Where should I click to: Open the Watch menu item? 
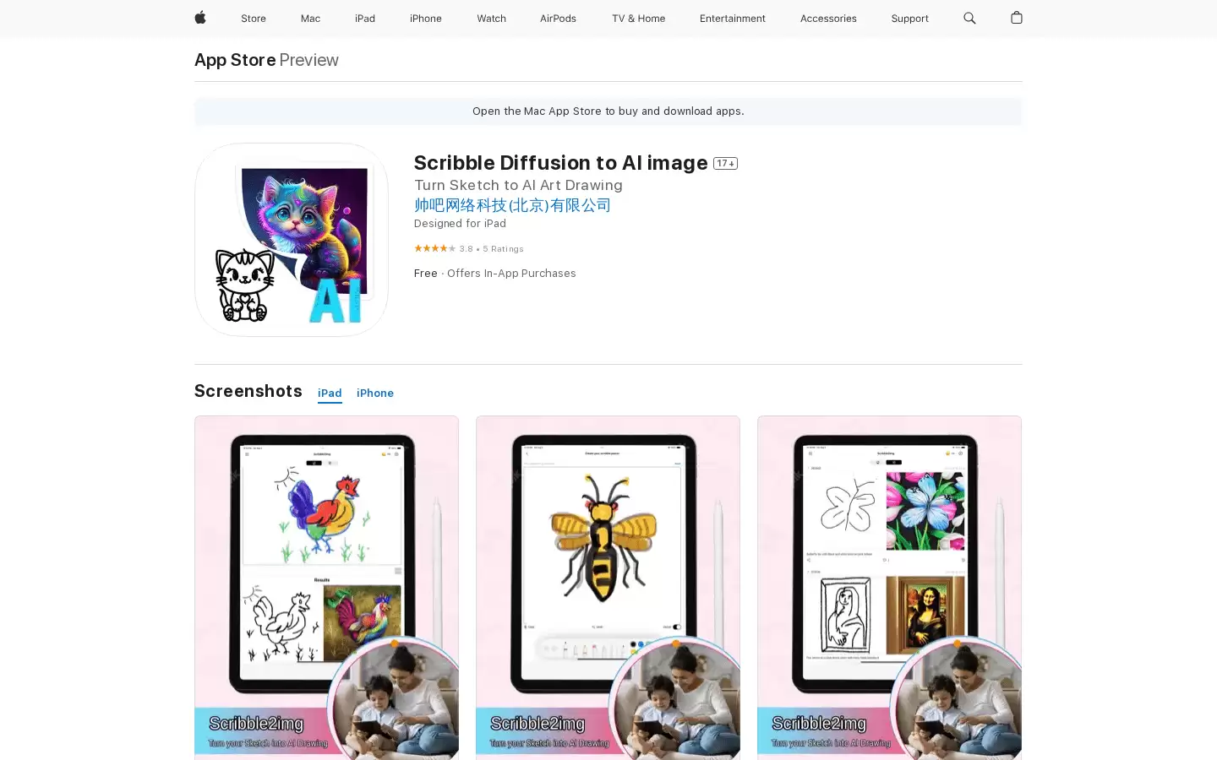(491, 19)
